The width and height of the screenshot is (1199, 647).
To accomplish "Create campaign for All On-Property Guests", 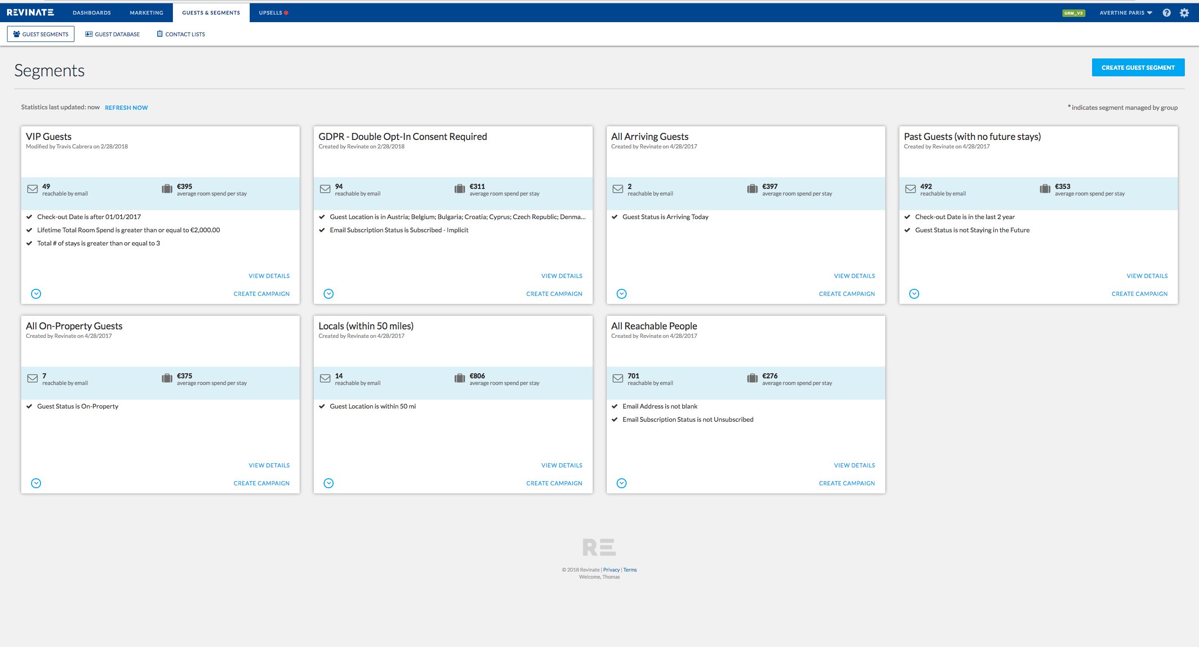I will (261, 483).
